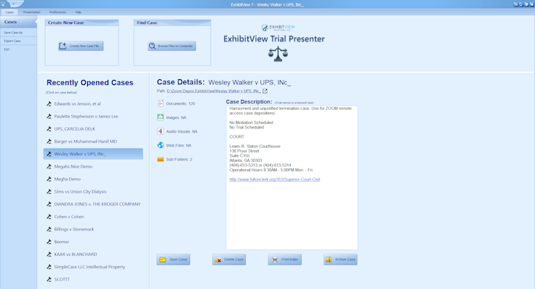
Task: Click the icon on Delete Case button
Action: pos(218,260)
